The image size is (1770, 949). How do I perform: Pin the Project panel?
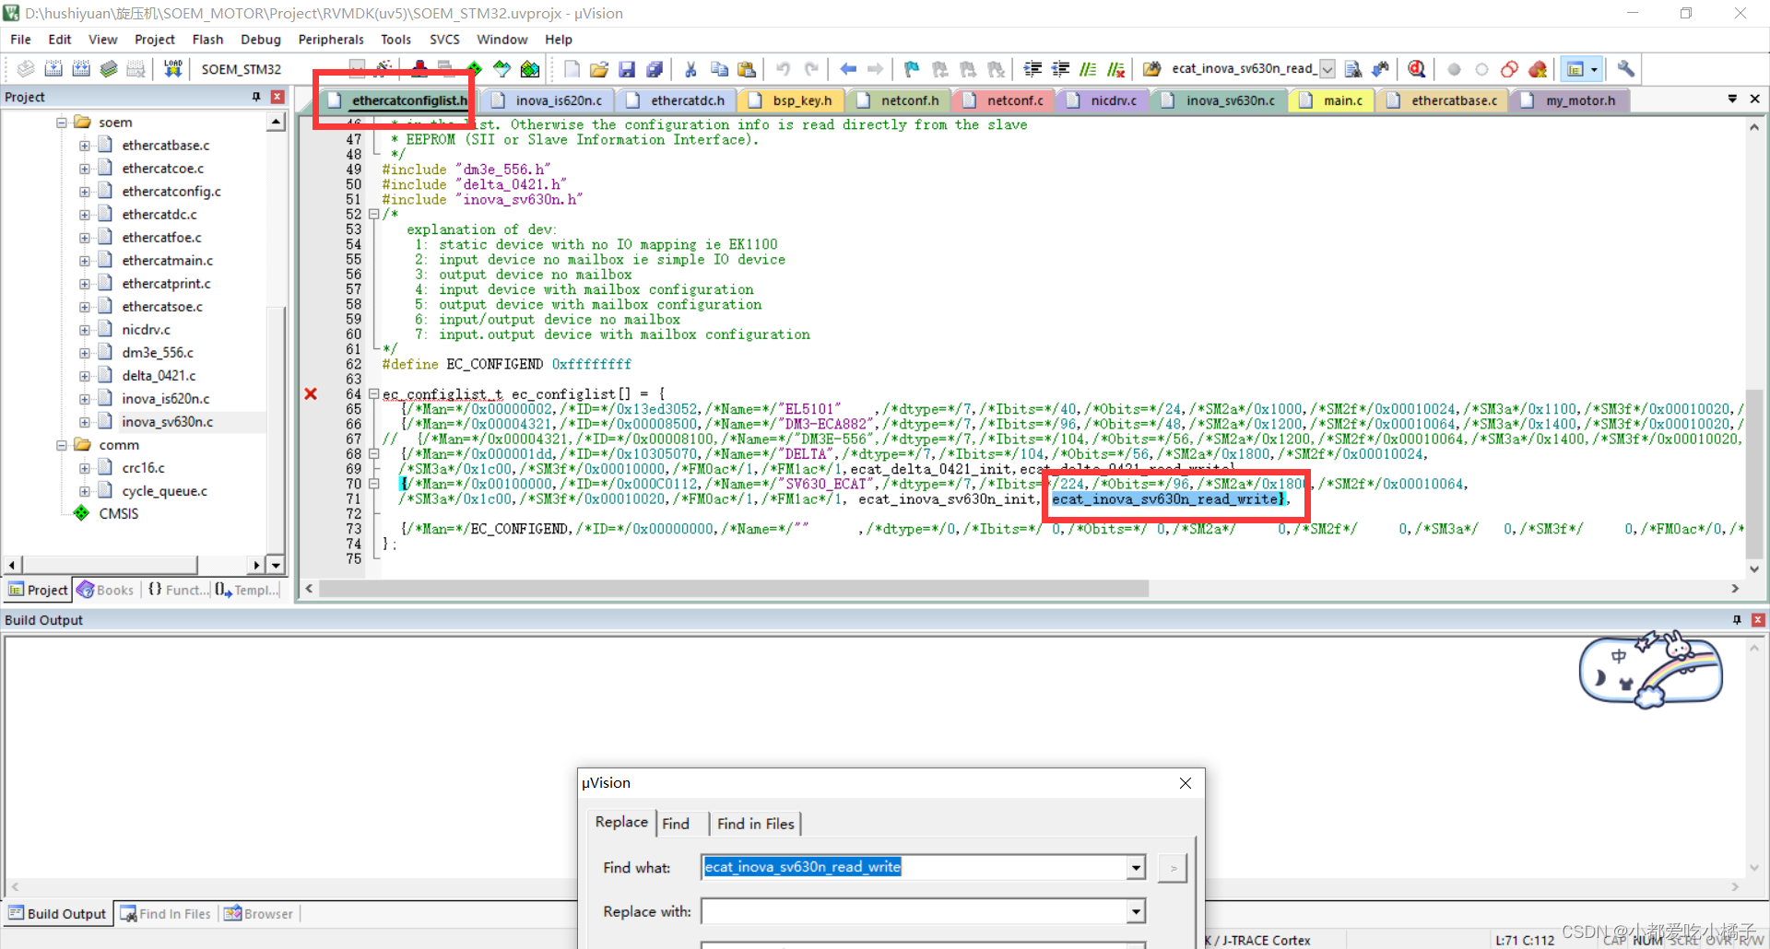(256, 97)
